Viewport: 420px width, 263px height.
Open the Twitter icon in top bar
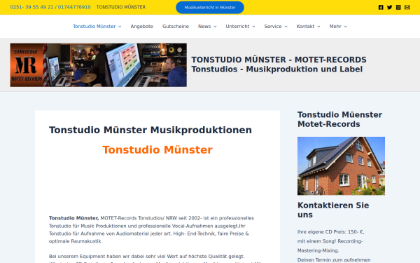(389, 7)
